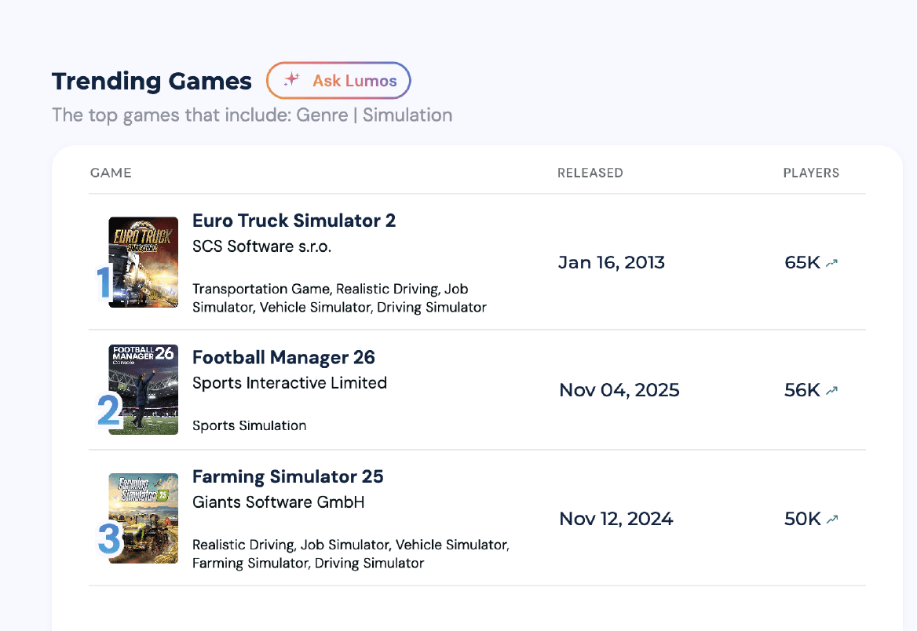Click the RELEASED column header
917x631 pixels.
[590, 173]
